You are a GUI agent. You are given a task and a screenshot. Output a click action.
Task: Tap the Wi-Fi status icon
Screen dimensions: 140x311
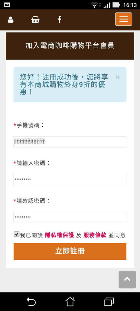point(95,5)
